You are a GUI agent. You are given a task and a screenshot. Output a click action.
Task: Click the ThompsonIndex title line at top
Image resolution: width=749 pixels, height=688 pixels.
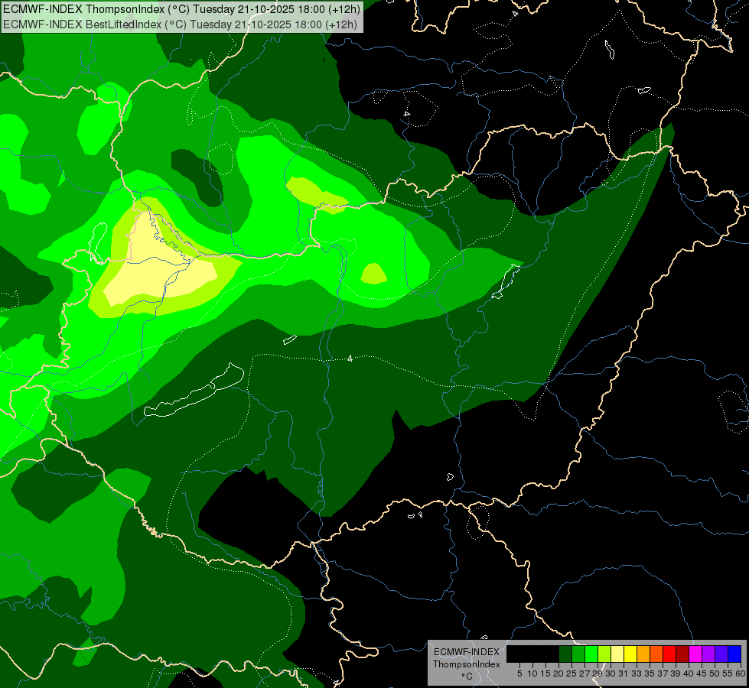[x=181, y=8]
